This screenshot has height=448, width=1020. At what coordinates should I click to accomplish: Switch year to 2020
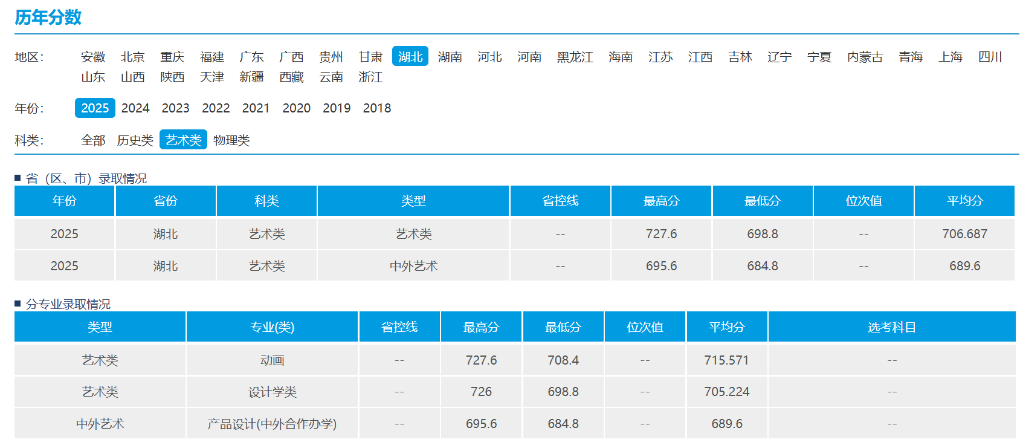(296, 108)
